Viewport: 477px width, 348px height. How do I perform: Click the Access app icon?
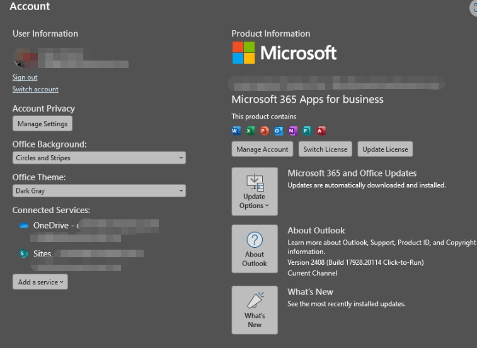tap(321, 131)
